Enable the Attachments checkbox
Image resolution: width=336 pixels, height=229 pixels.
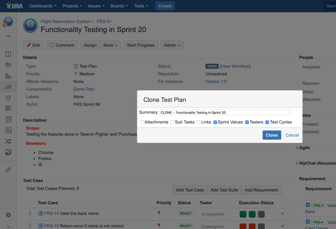click(x=142, y=122)
